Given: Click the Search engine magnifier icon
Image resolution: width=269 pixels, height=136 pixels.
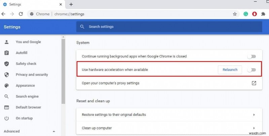Looking at the screenshot, I should pyautogui.click(x=6, y=96).
